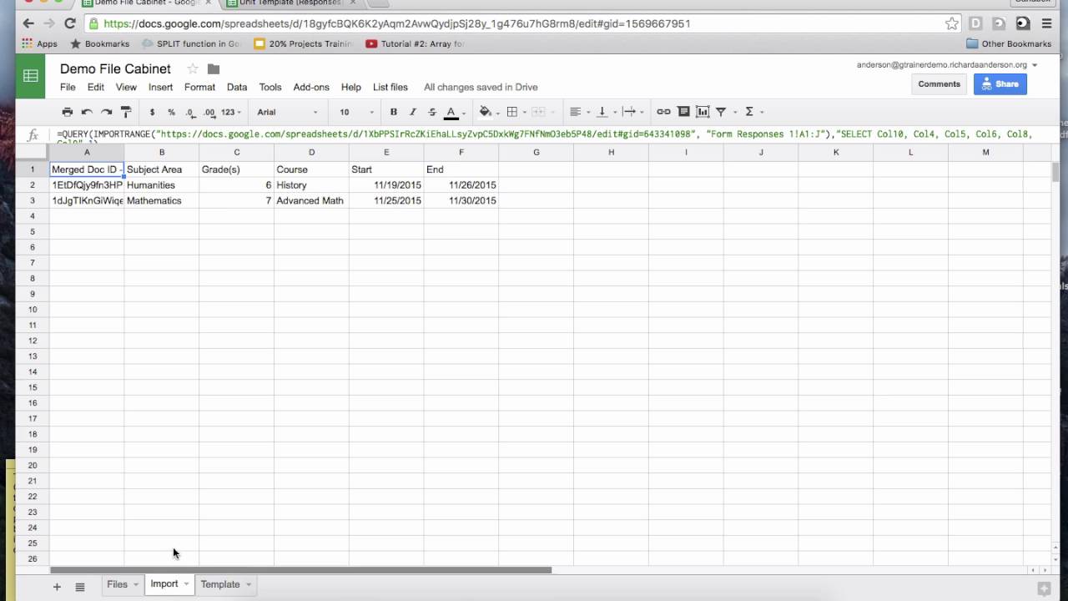The image size is (1068, 601).
Task: Open text wrapping options
Action: pyautogui.click(x=632, y=112)
